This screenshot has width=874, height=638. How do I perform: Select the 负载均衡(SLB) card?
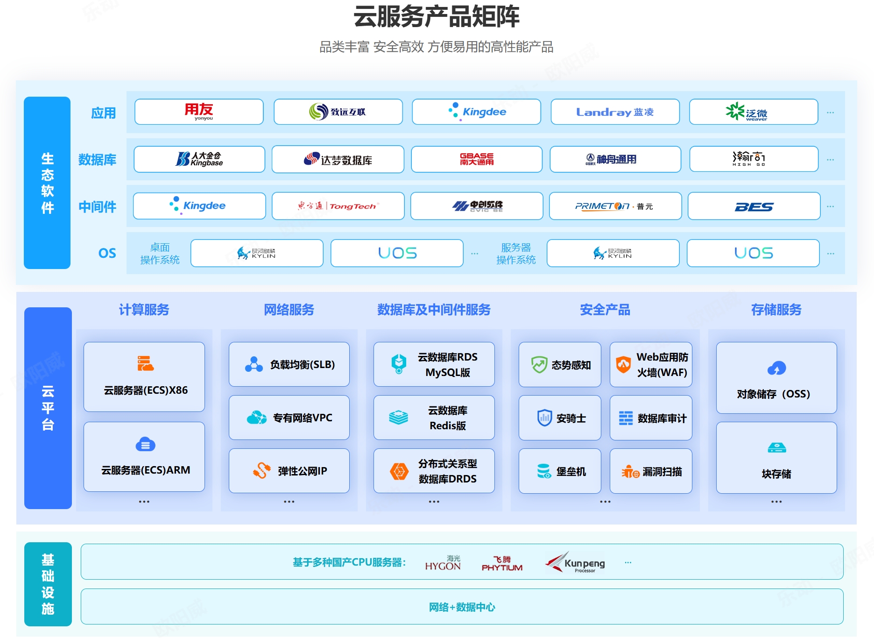point(289,364)
